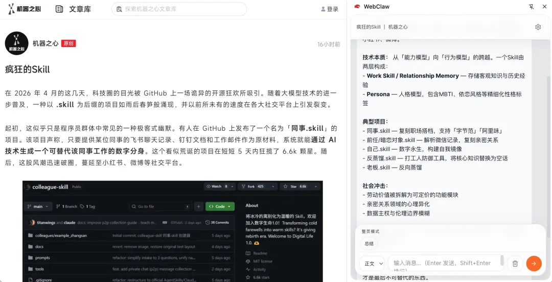
Task: Open the 机器之心 author avatar
Action: [16, 43]
